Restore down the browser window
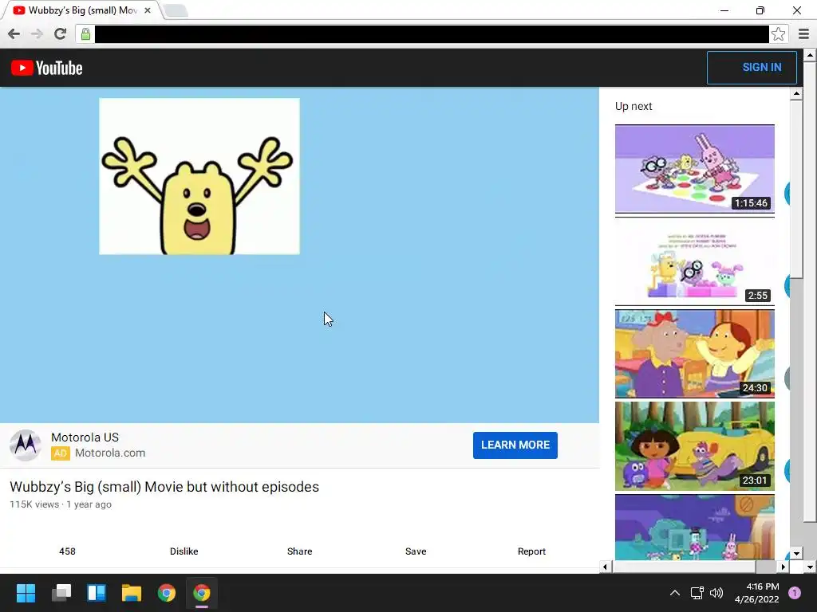Viewport: 817px width, 612px height. point(760,10)
